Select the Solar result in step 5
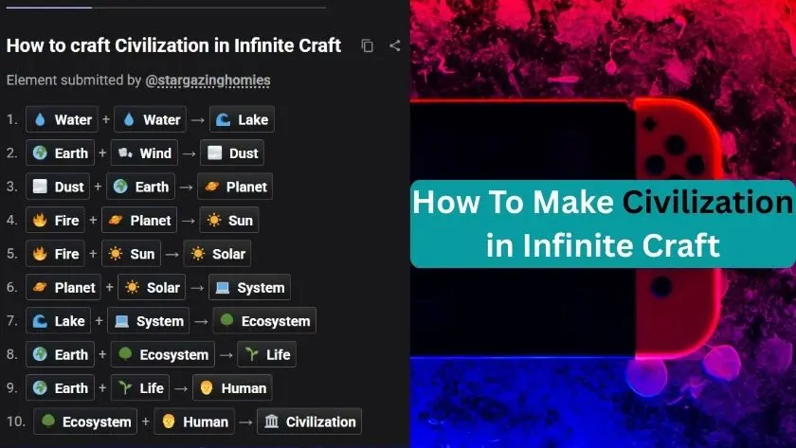The height and width of the screenshot is (448, 796). click(217, 253)
